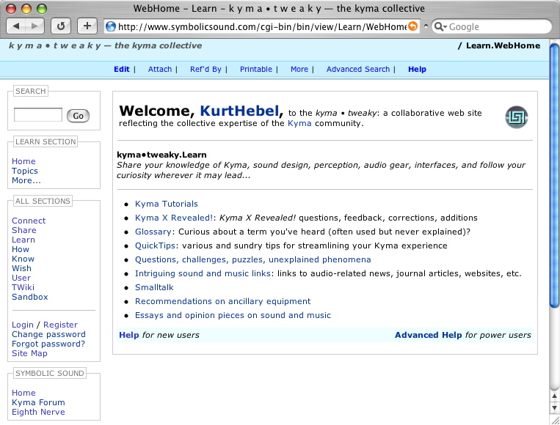560x425 pixels.
Task: Click the browser Back arrow button
Action: pyautogui.click(x=16, y=26)
